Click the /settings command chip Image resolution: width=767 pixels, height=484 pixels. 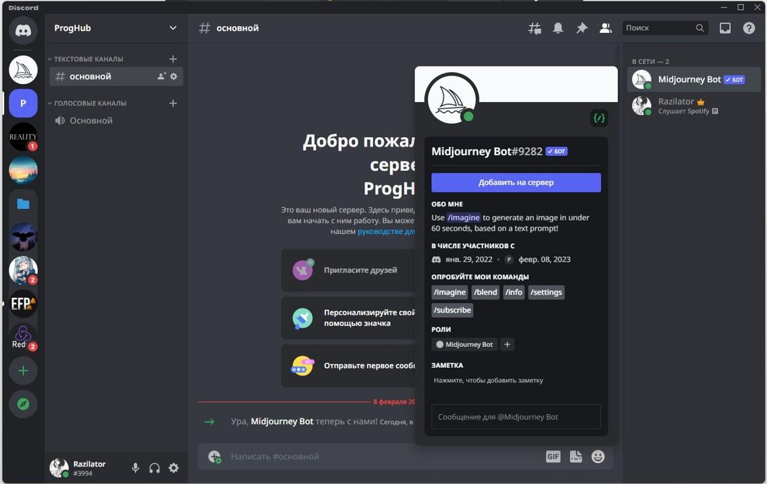click(x=547, y=292)
